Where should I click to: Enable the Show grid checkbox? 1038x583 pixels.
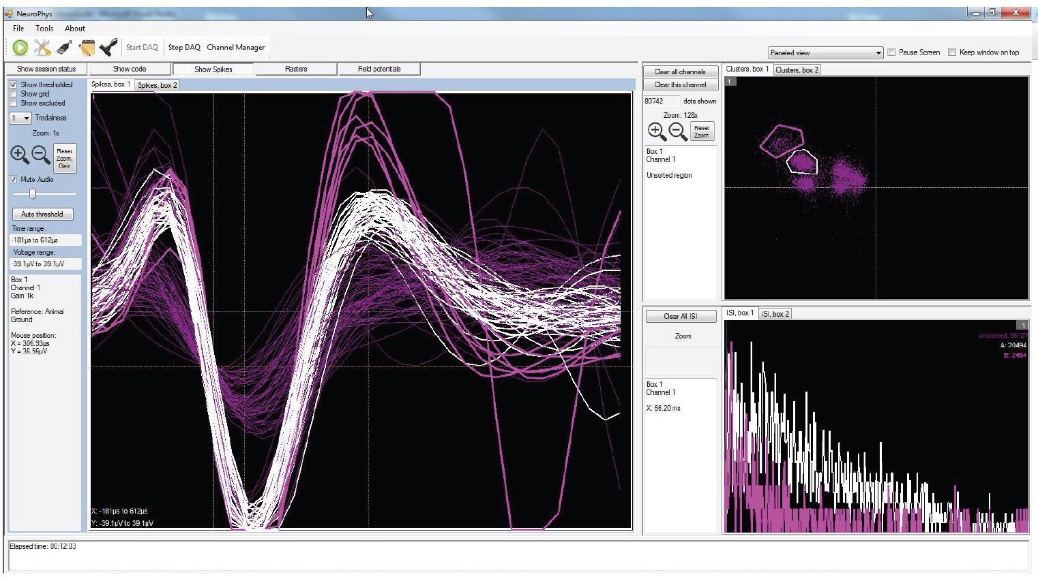pyautogui.click(x=13, y=94)
